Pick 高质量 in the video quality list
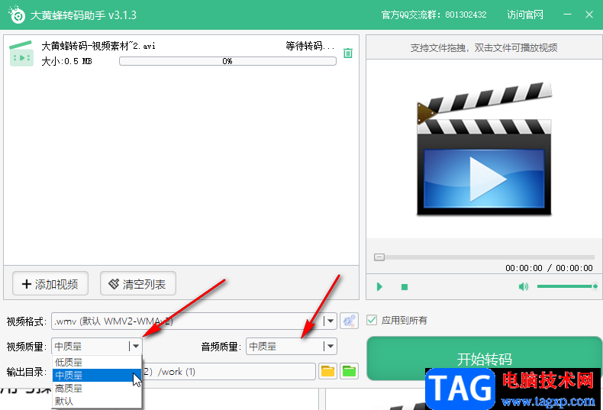 point(97,388)
